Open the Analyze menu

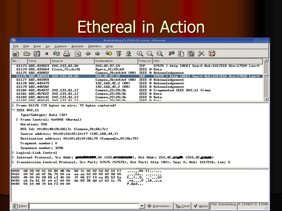(x=77, y=46)
